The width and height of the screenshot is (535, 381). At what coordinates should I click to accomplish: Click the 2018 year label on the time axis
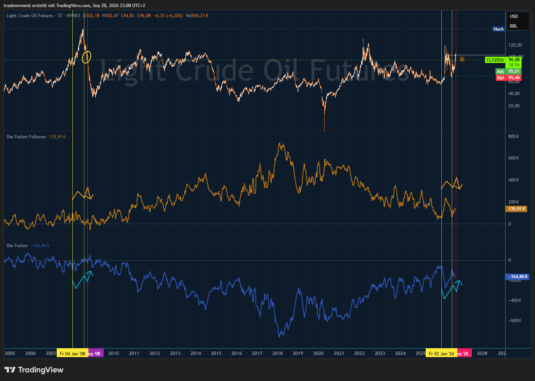point(277,353)
